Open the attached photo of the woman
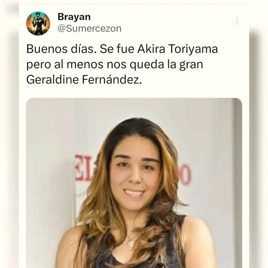Viewport: 268px width, 268px height. [134, 183]
